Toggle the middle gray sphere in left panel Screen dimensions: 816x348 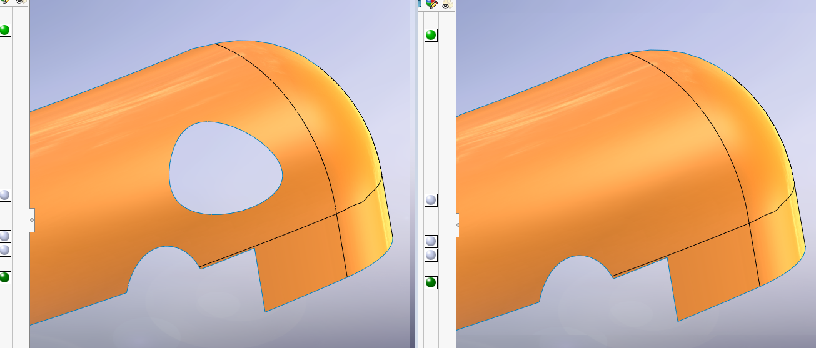tap(4, 236)
